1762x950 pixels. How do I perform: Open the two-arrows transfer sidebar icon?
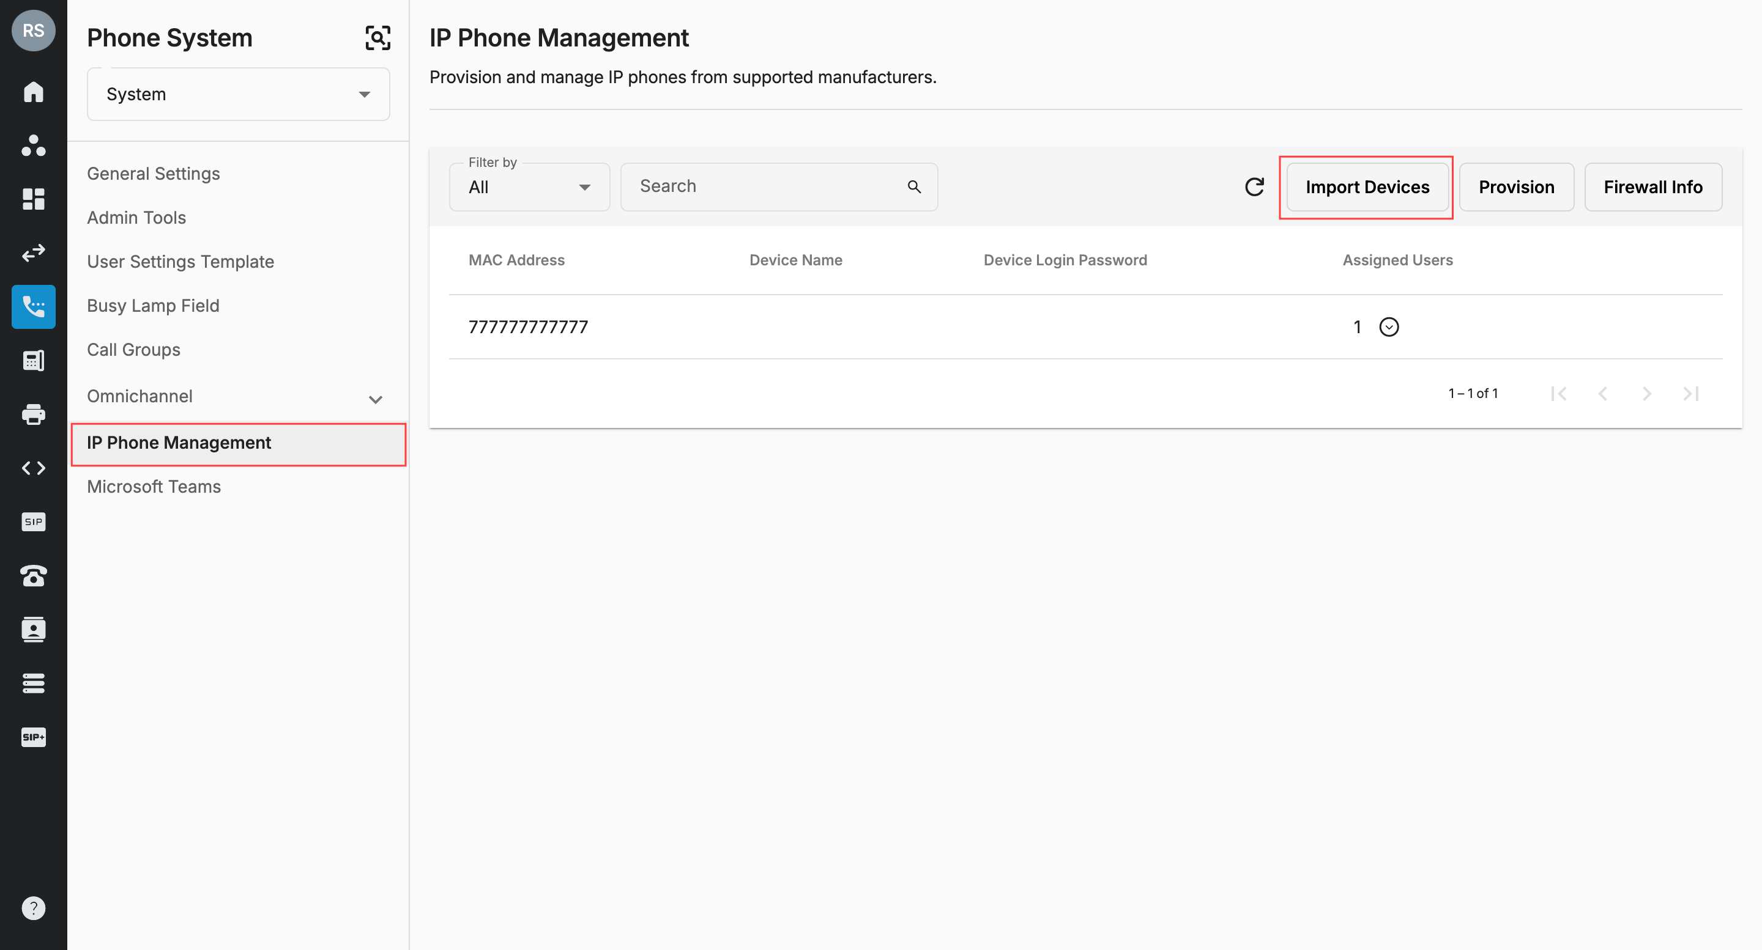tap(33, 253)
